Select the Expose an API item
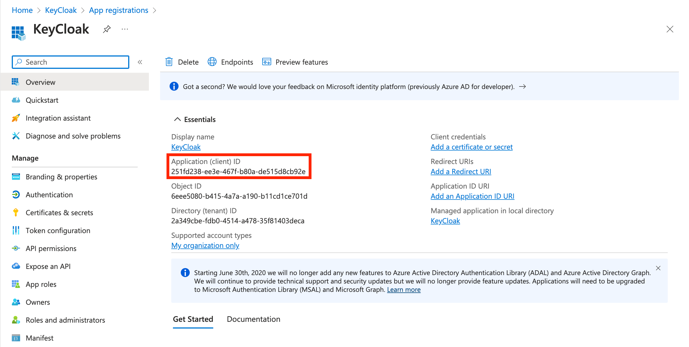 [48, 266]
